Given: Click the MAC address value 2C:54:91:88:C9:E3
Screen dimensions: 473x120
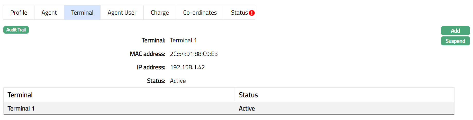Looking at the screenshot, I should click(194, 54).
